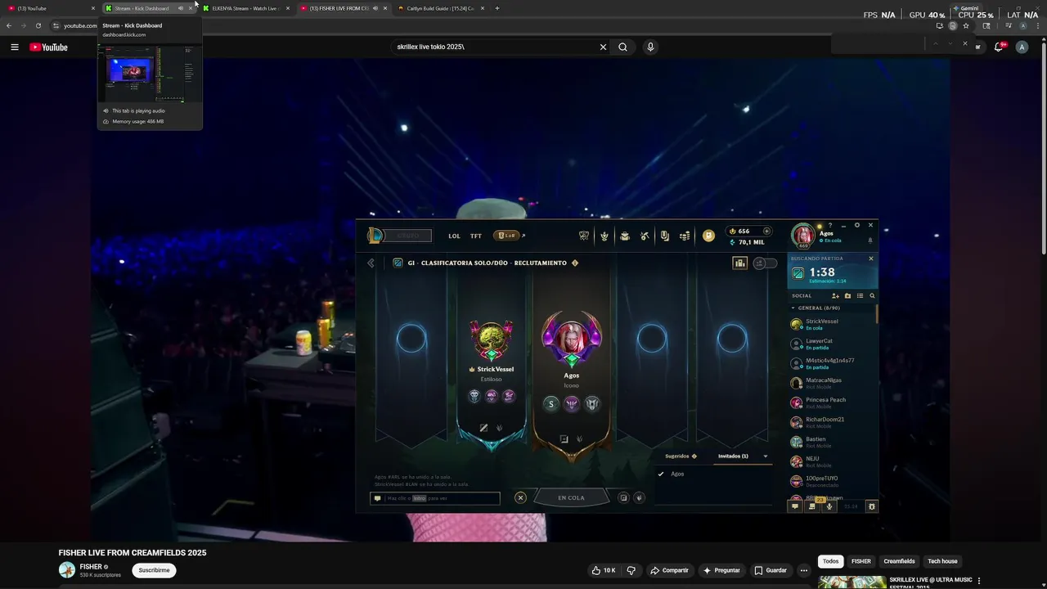This screenshot has width=1047, height=589.
Task: Select the Tech house filter chip
Action: click(x=942, y=561)
